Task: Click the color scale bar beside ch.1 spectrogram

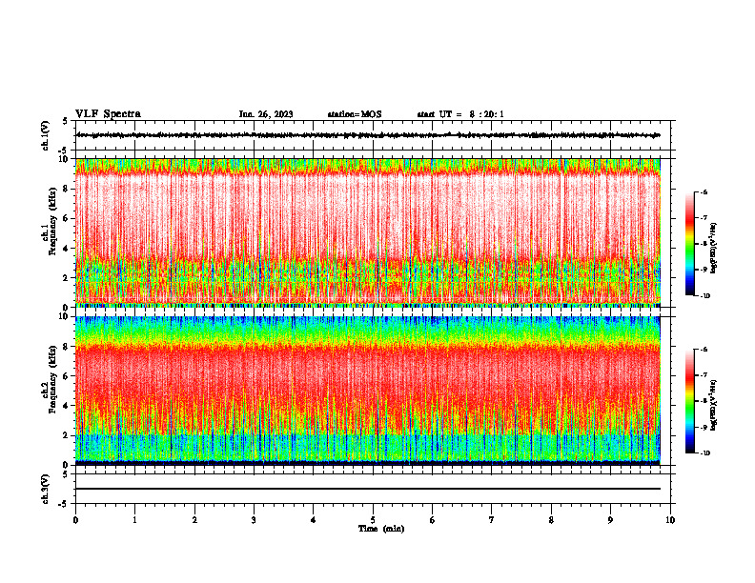Action: click(x=689, y=244)
